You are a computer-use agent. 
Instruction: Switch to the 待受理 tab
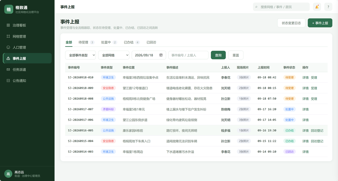point(86,42)
